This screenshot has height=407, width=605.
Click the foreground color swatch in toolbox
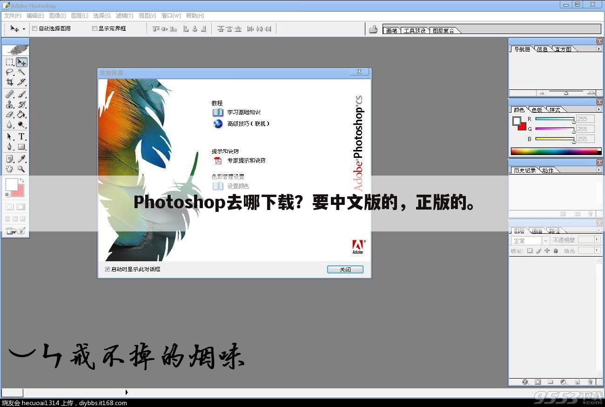coord(11,184)
